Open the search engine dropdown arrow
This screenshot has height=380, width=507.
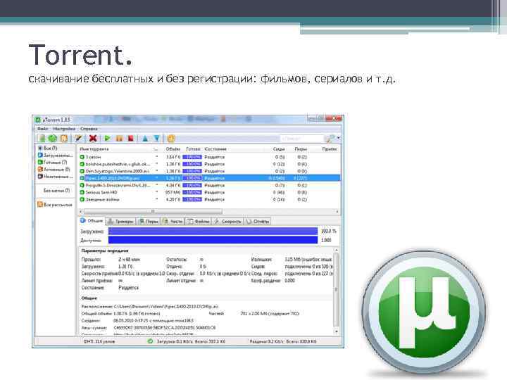pos(338,139)
